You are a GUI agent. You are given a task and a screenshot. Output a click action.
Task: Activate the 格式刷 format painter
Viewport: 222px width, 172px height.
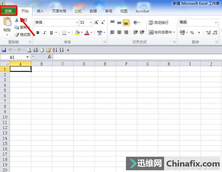pos(23,35)
